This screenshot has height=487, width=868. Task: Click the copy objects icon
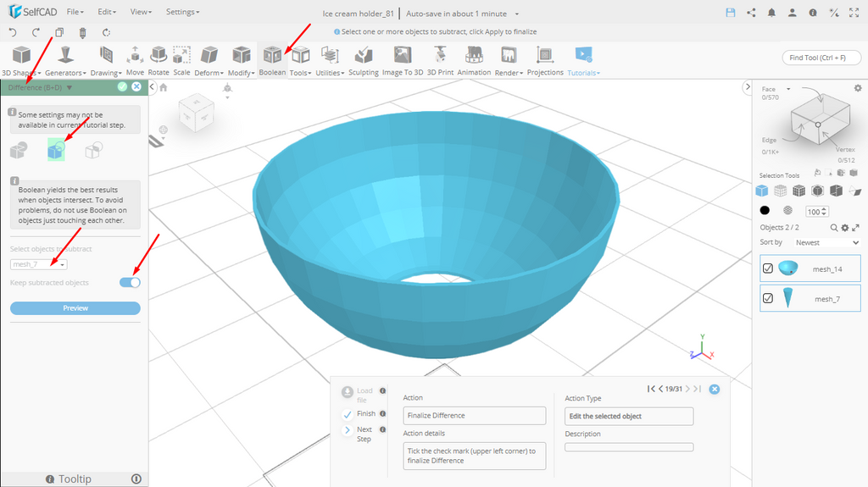pyautogui.click(x=59, y=32)
